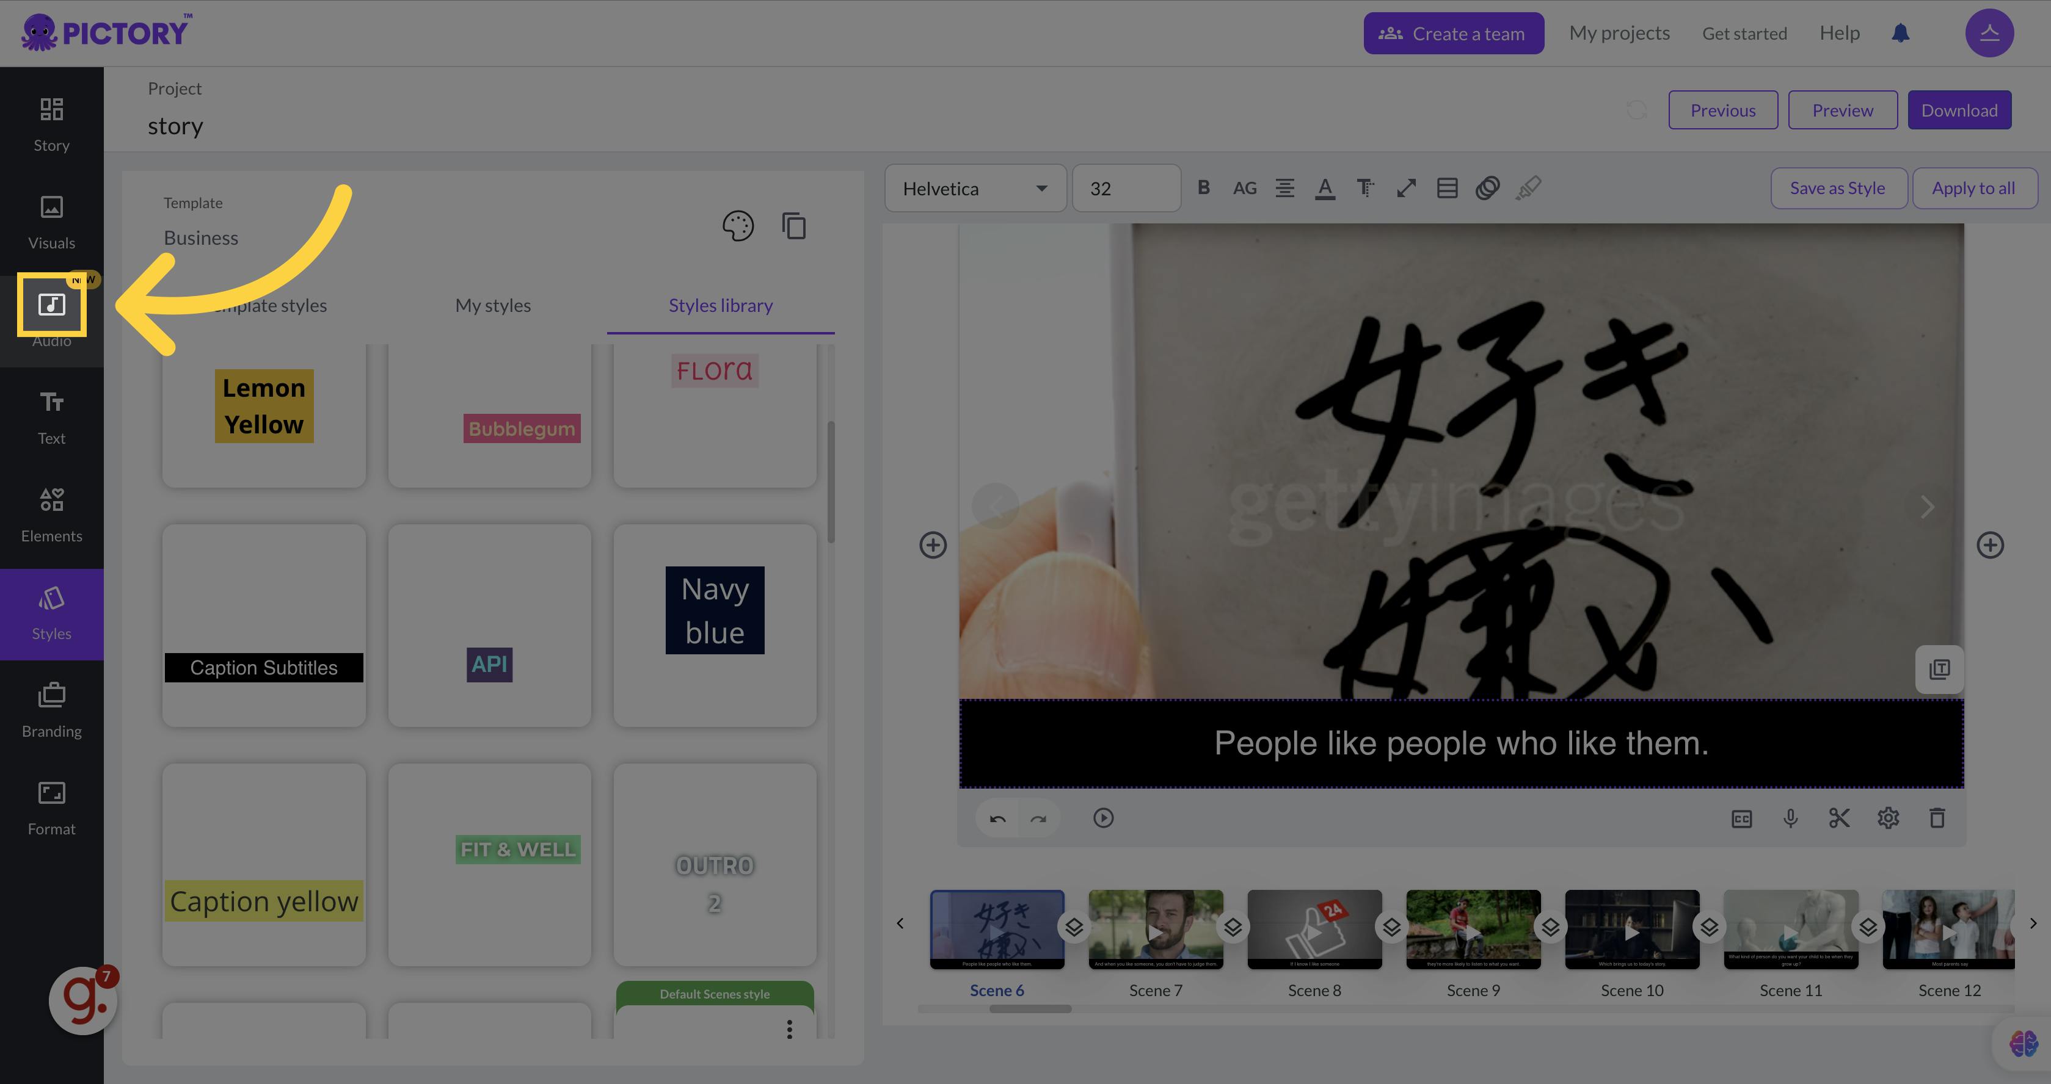Viewport: 2051px width, 1084px height.
Task: Click the color palette icon beside Template
Action: click(x=738, y=226)
